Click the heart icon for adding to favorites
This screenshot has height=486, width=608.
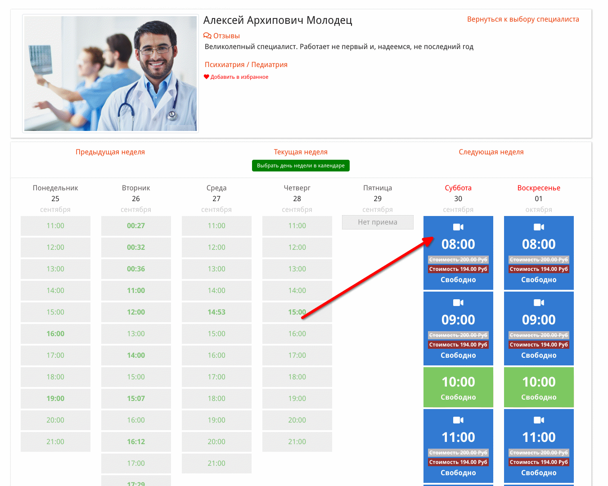(207, 77)
